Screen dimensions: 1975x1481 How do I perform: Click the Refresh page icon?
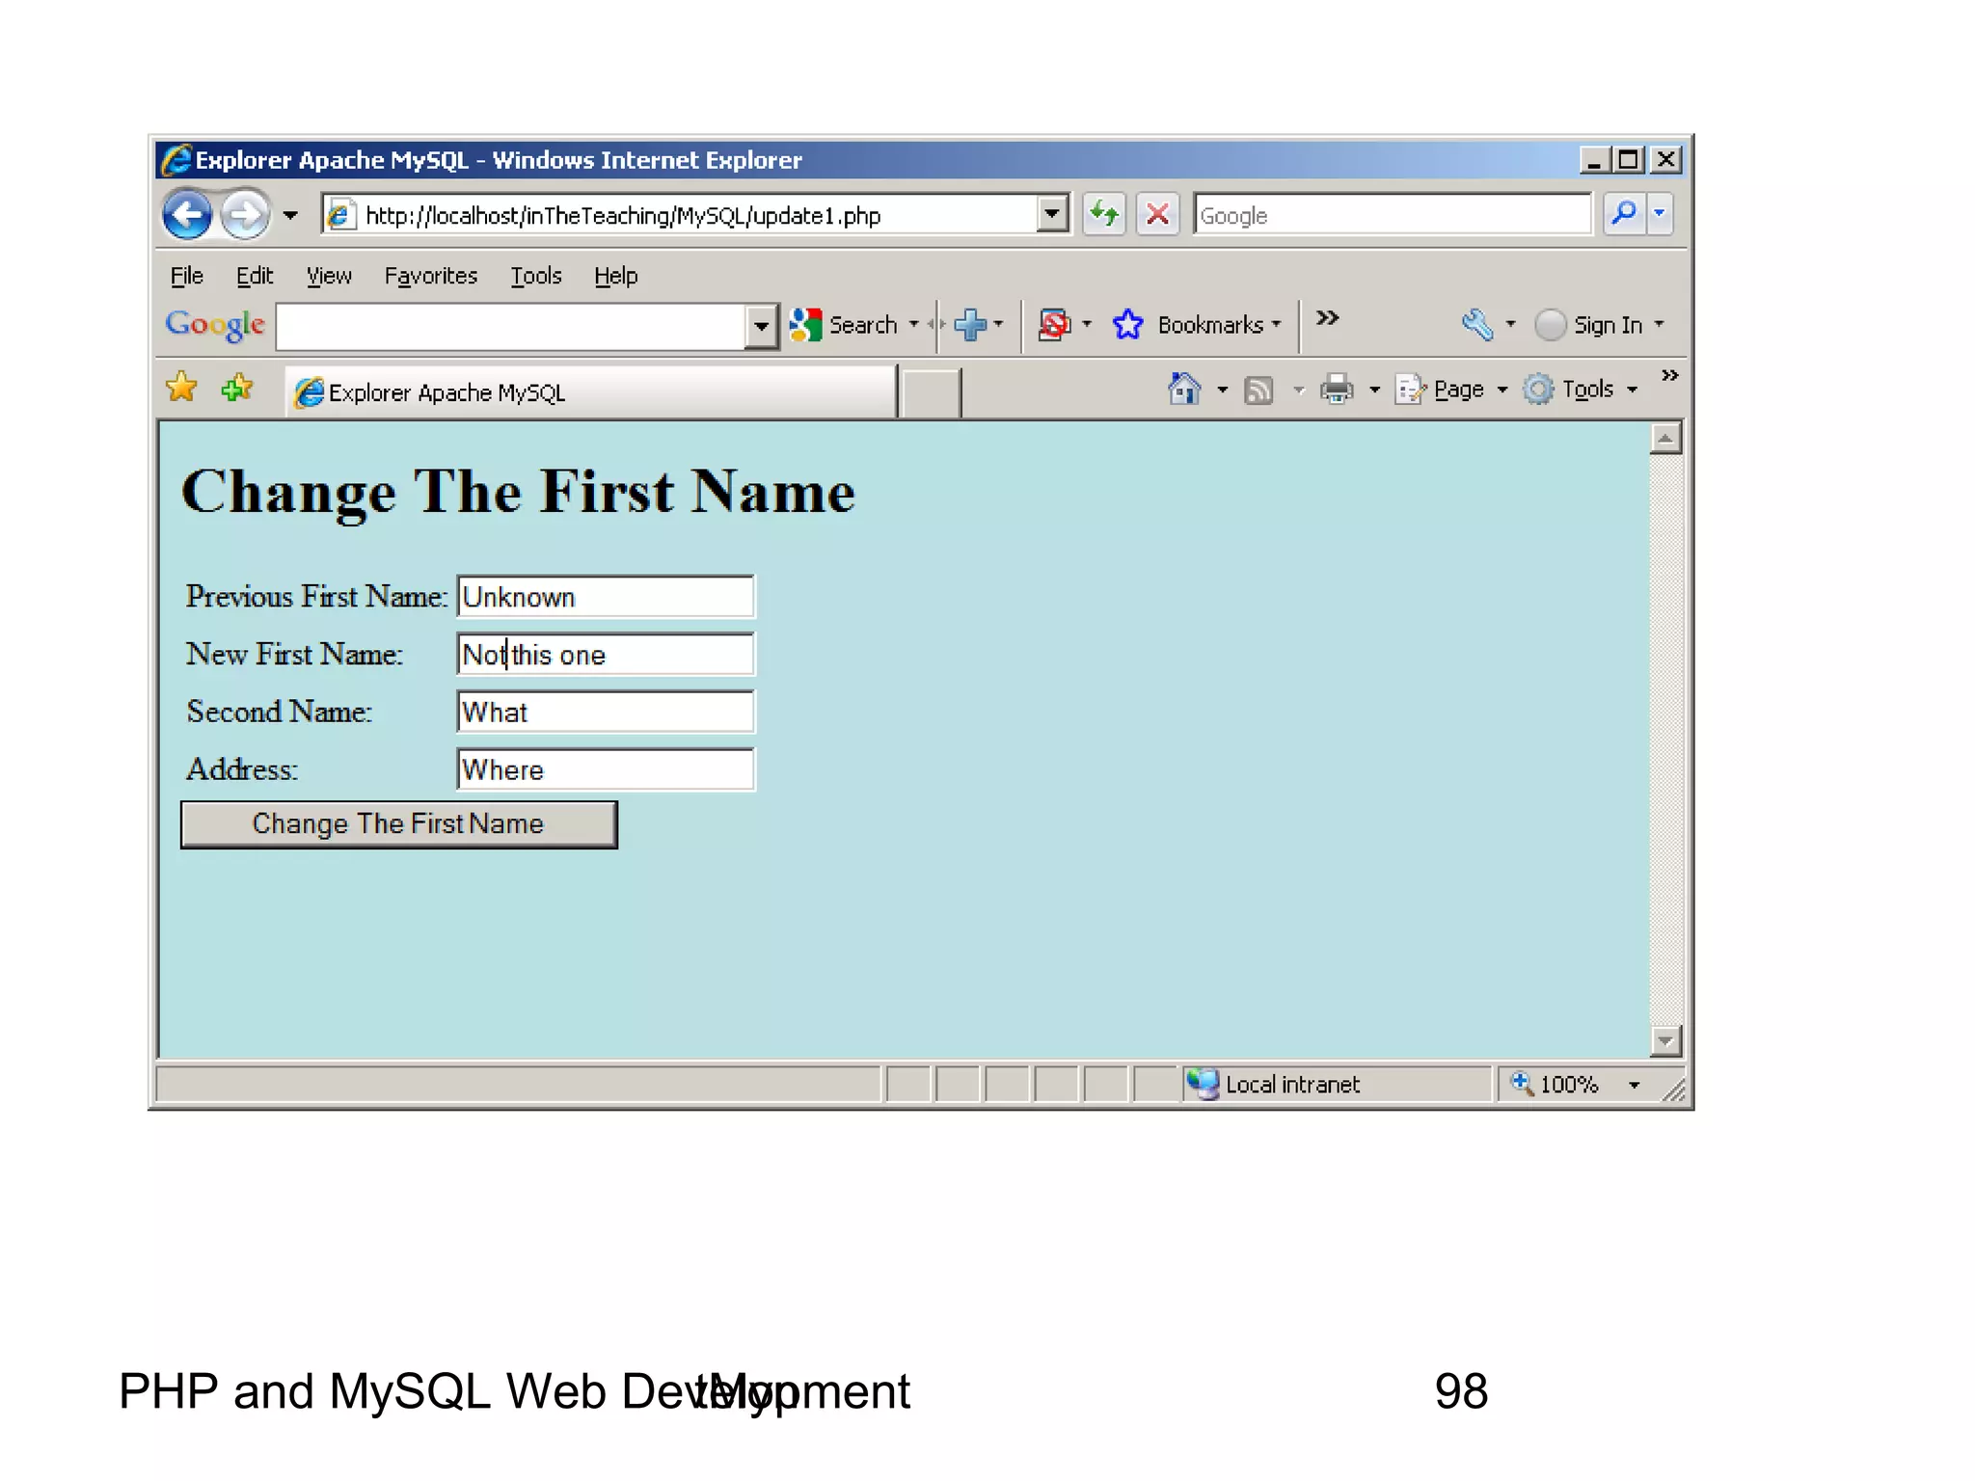(1104, 214)
